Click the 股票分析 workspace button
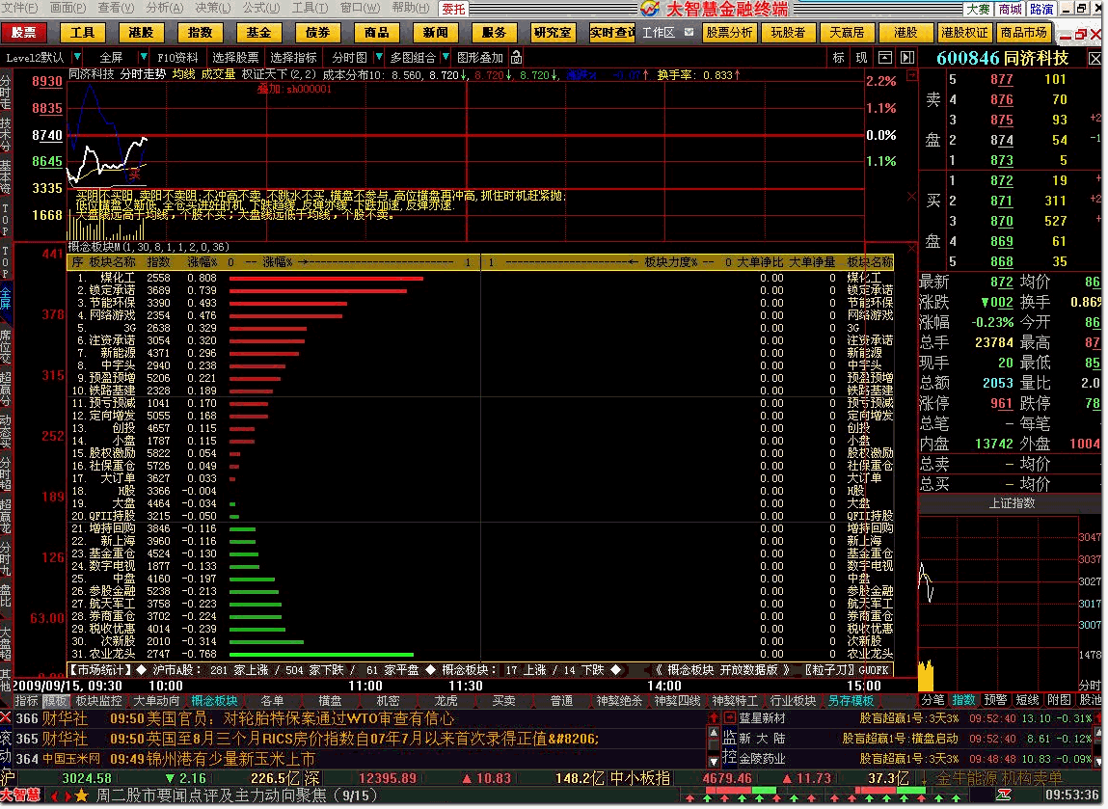The image size is (1108, 809). pyautogui.click(x=729, y=33)
